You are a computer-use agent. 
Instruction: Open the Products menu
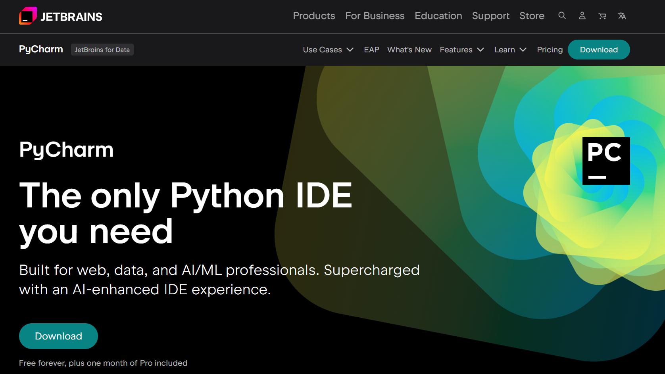pos(314,16)
